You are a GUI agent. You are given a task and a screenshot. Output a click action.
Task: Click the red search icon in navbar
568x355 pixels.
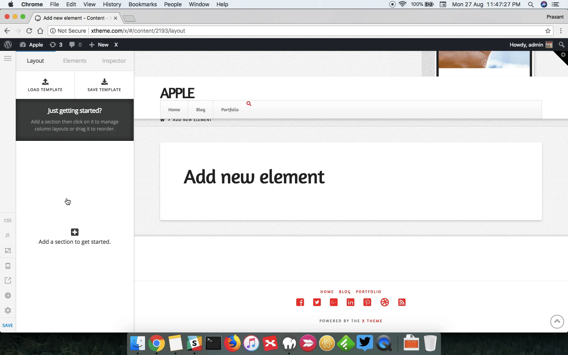249,103
